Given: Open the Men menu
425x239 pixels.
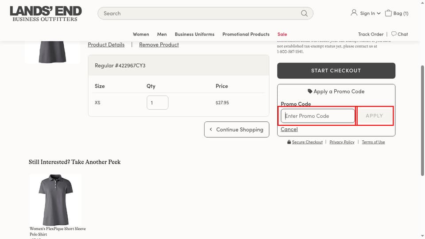Looking at the screenshot, I should [162, 34].
